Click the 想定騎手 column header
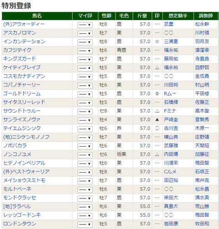219x229 pixels. point(178,16)
